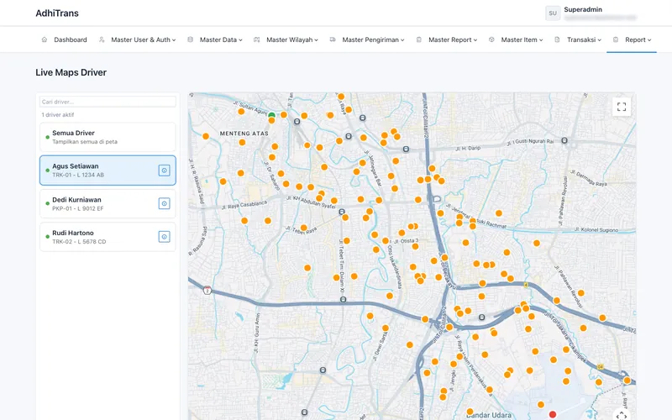Locate Dedi Kurniawan with target icon
The height and width of the screenshot is (420, 672).
pos(164,203)
